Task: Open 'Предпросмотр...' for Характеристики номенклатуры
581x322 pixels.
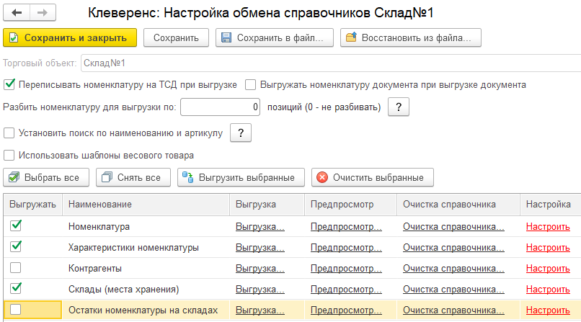Action: pos(346,248)
